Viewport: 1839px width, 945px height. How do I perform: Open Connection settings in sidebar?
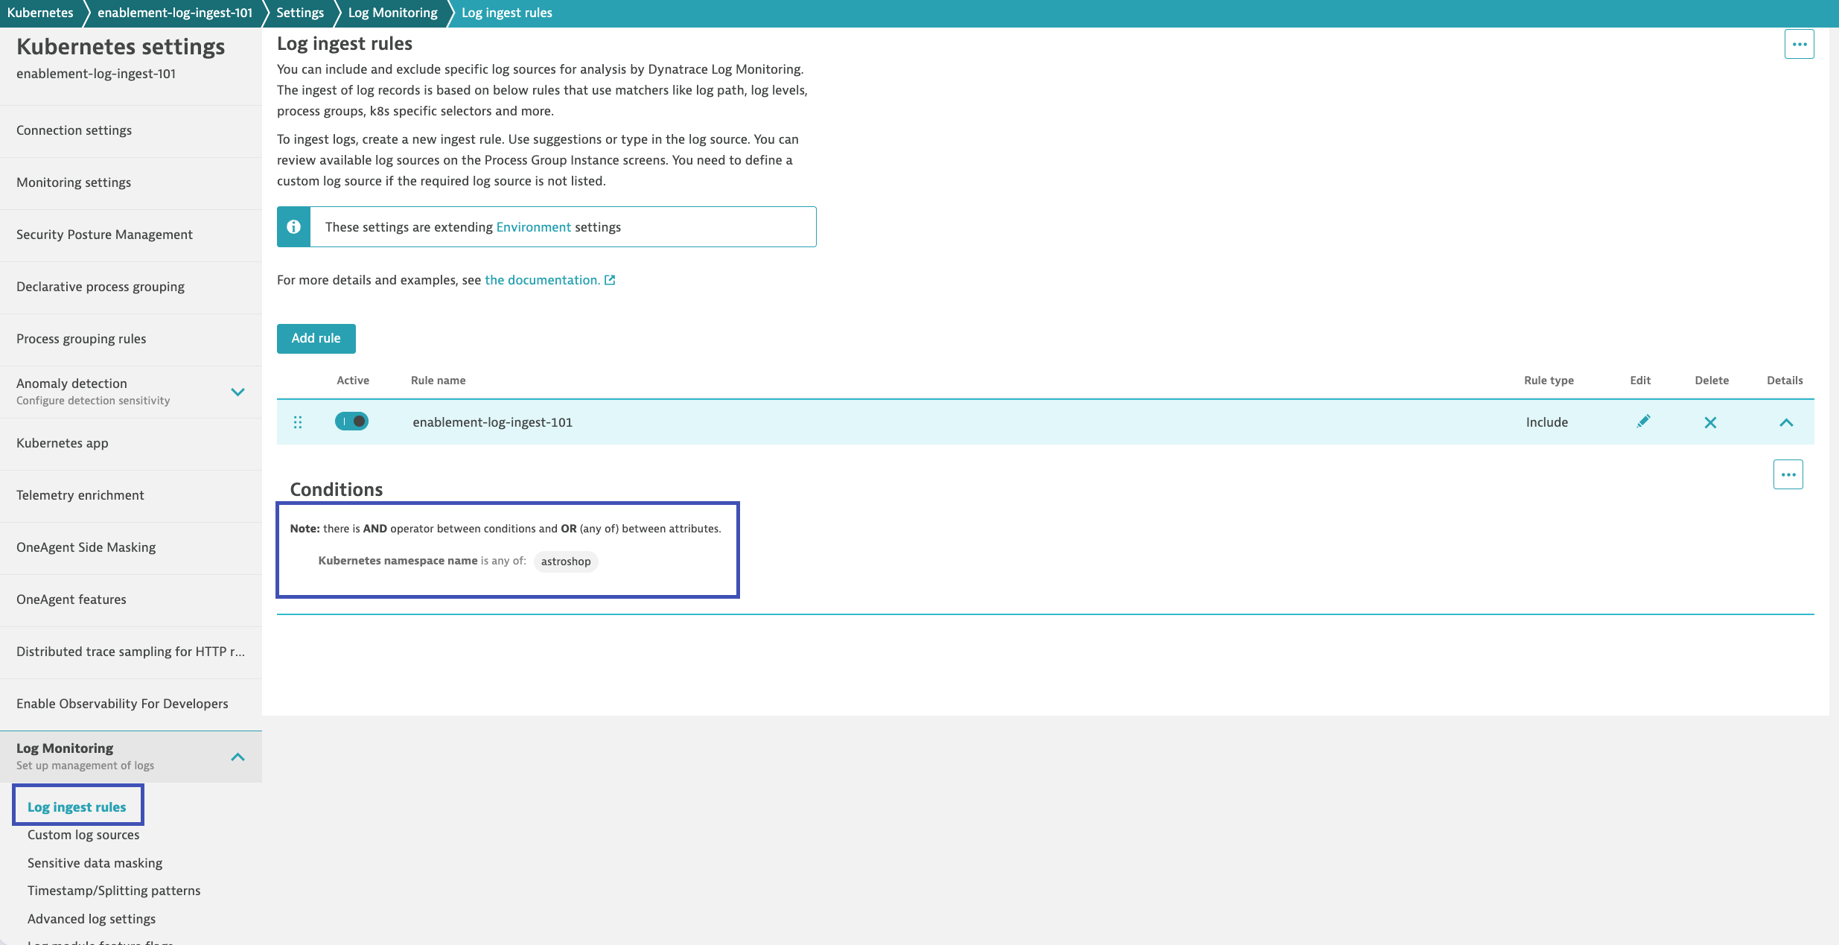tap(131, 130)
